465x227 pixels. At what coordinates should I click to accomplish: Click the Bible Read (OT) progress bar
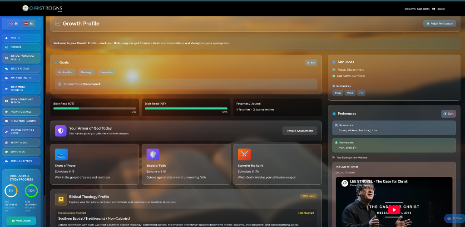pos(94,109)
